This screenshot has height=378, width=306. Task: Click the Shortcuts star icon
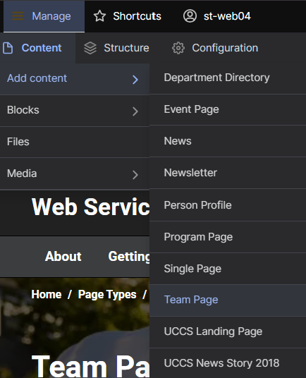click(99, 16)
